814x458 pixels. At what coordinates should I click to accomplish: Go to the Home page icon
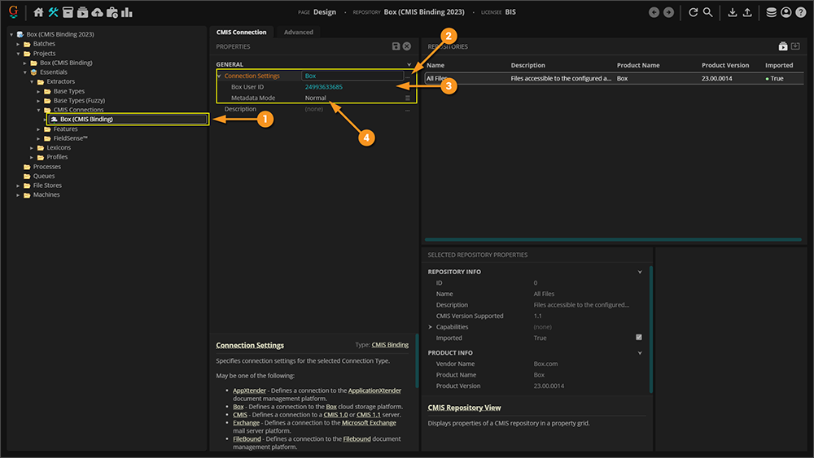[38, 12]
